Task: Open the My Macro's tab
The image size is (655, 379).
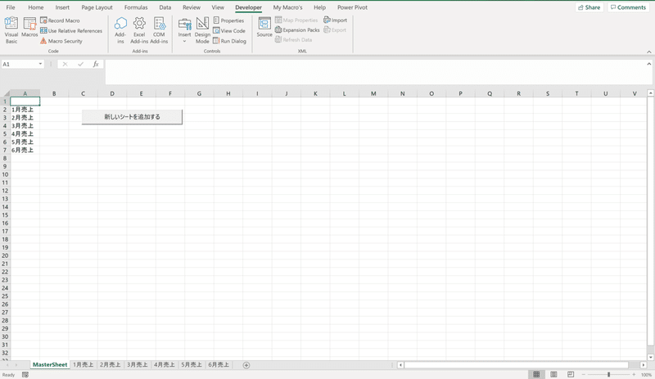Action: pyautogui.click(x=287, y=7)
